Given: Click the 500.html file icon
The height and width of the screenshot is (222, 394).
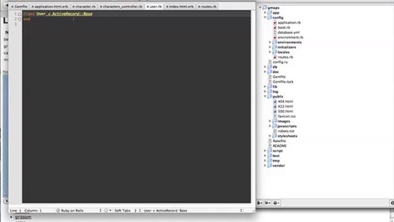Looking at the screenshot, I should point(275,111).
